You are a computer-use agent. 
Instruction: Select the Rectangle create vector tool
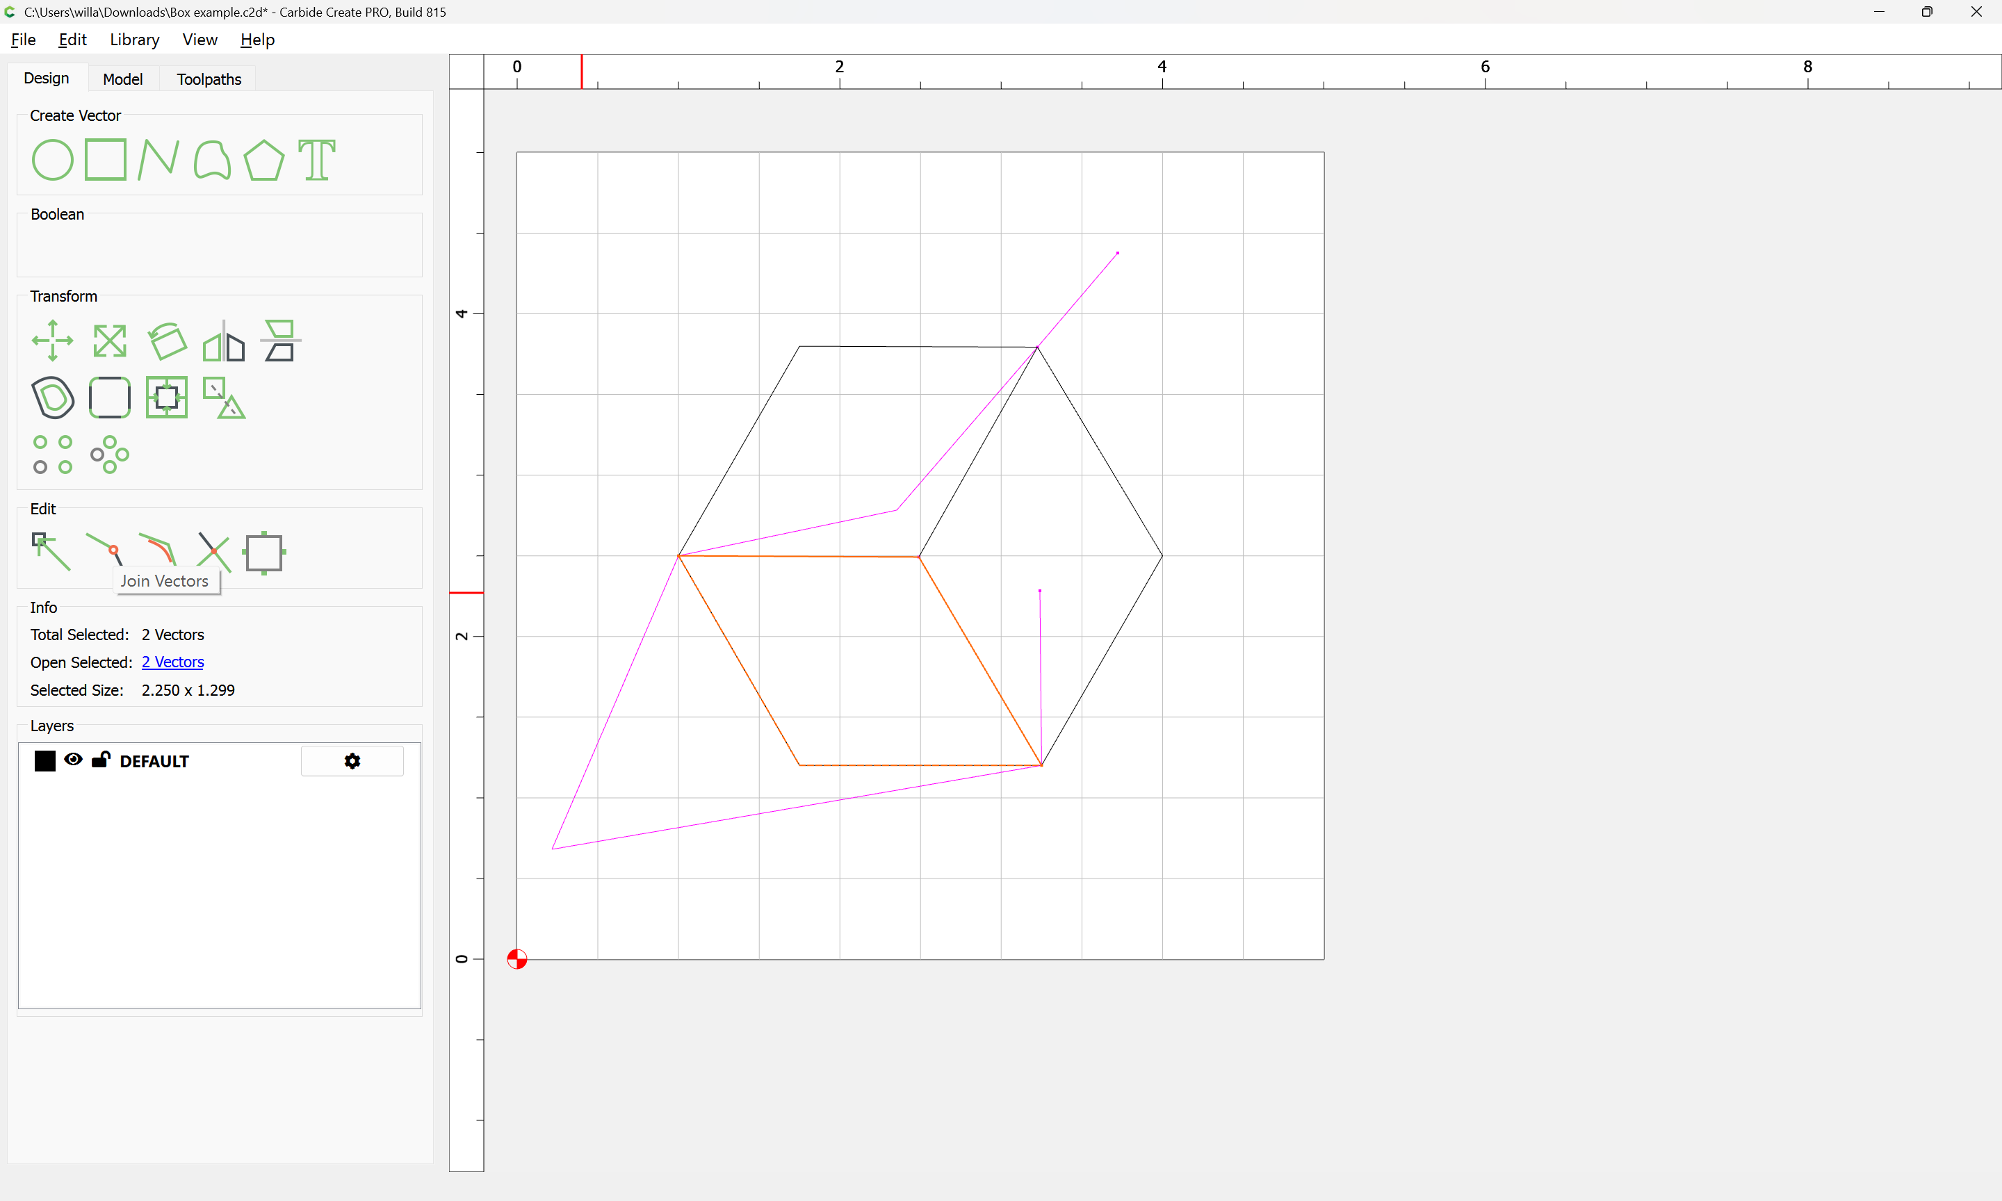(106, 159)
